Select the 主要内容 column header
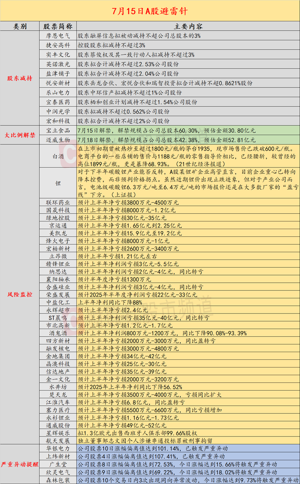The image size is (300, 484). pyautogui.click(x=188, y=26)
